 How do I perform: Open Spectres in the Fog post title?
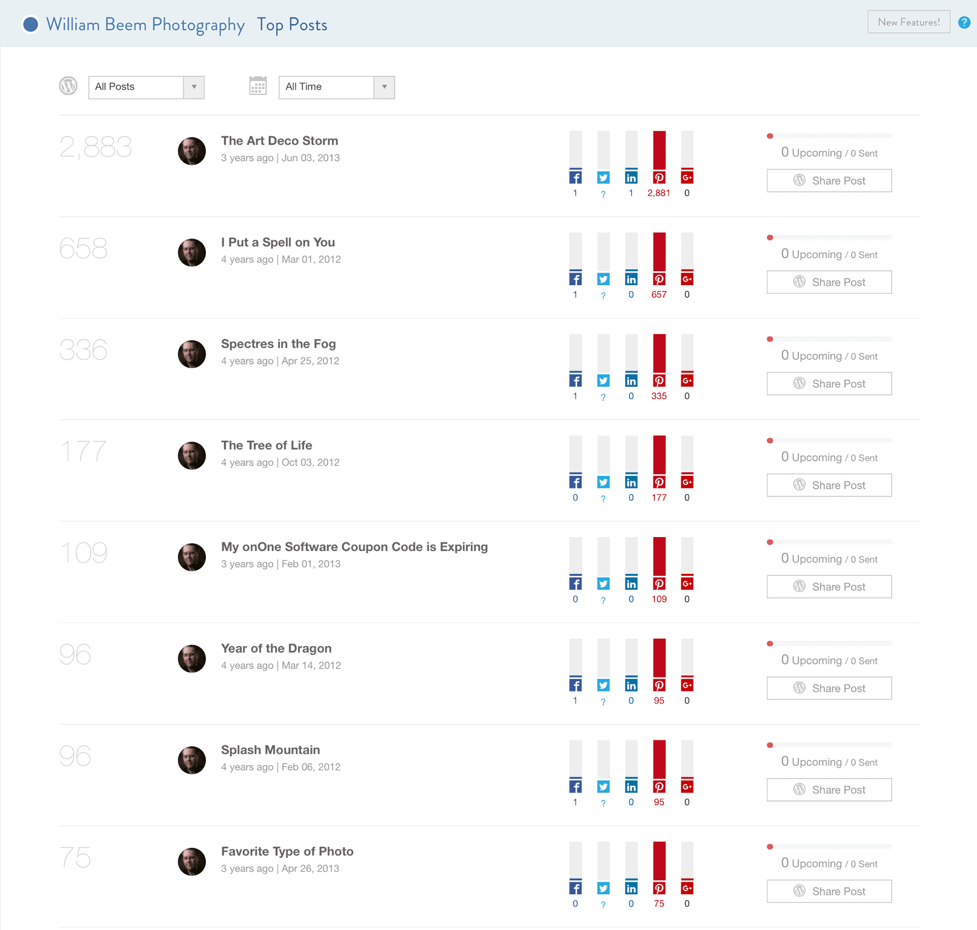[278, 344]
